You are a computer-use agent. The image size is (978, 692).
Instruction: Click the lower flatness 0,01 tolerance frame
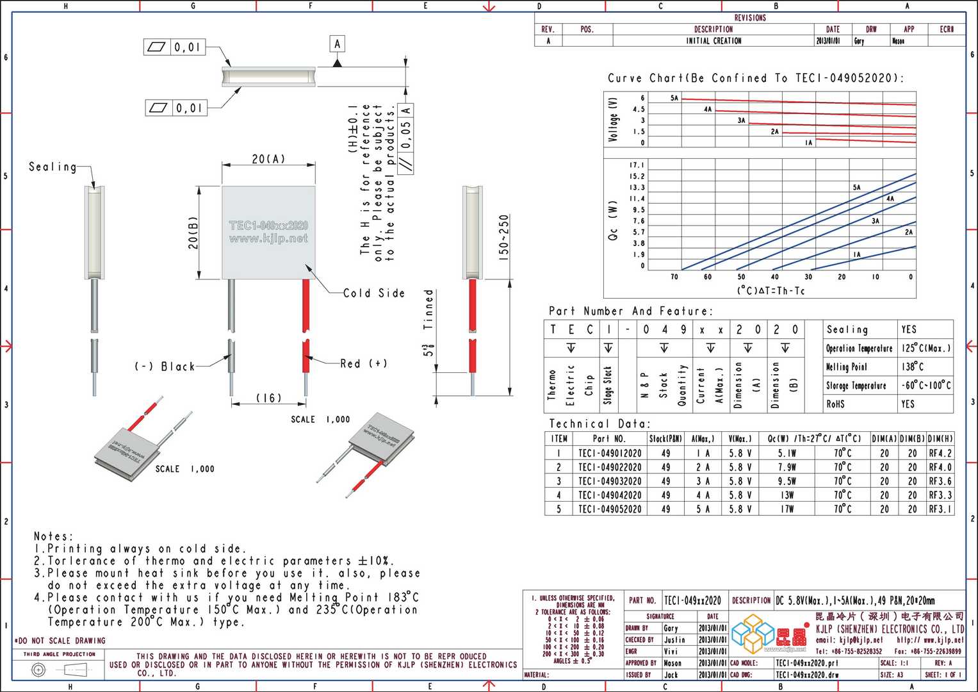tap(176, 108)
